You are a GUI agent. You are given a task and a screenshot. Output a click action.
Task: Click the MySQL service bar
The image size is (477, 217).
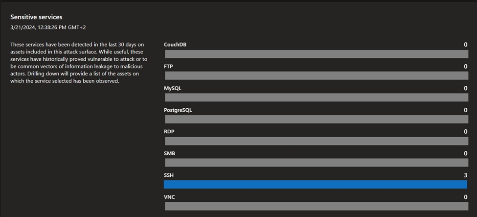[x=317, y=97]
